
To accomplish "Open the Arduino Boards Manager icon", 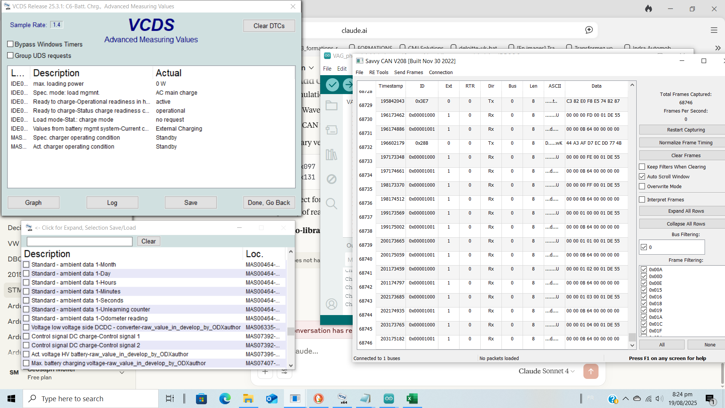I will 332,130.
